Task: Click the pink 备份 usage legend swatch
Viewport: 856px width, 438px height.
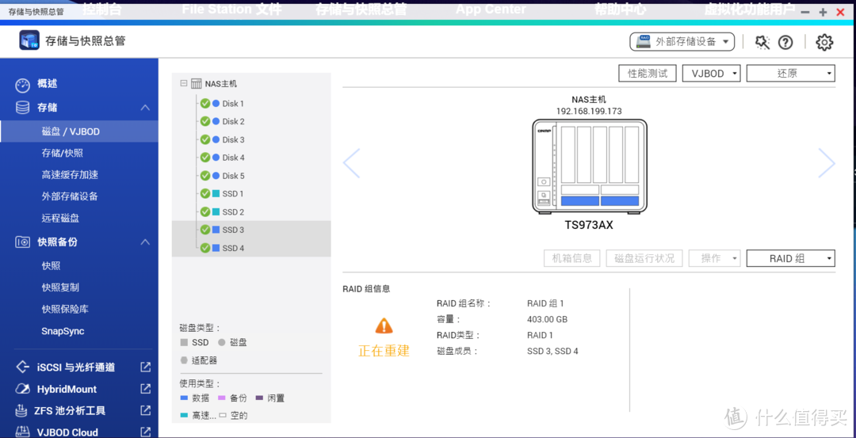Action: tap(222, 398)
